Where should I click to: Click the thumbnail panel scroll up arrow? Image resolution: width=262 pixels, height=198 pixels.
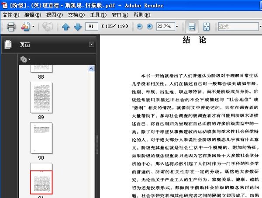(91, 69)
